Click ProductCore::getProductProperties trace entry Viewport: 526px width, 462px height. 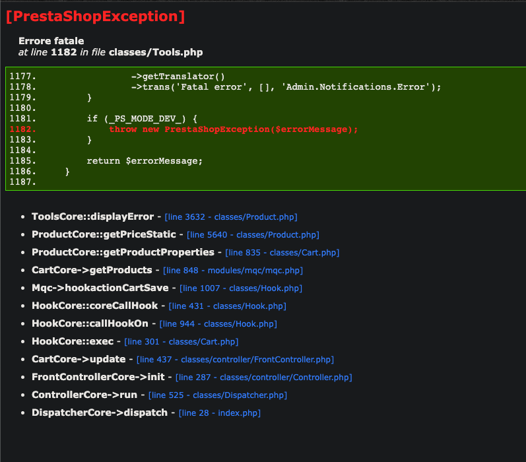click(123, 252)
